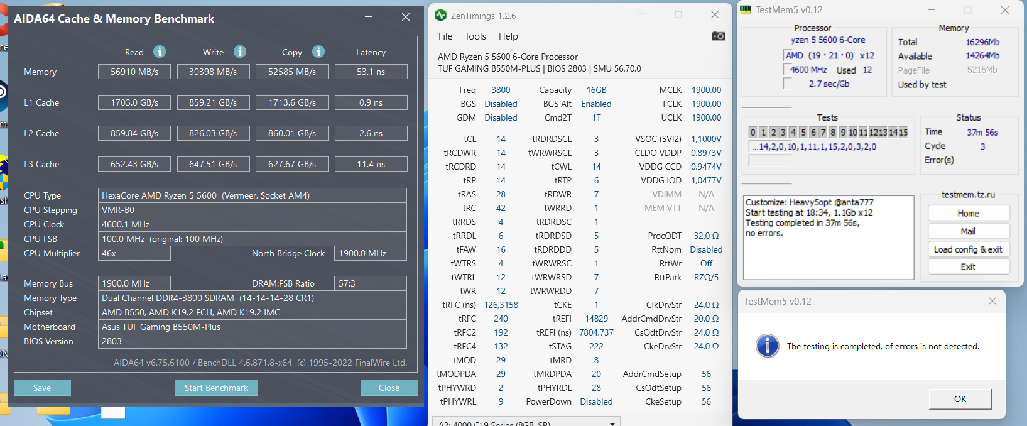Tick the checkbox beside 2.7 sec/Gb

(x=788, y=84)
